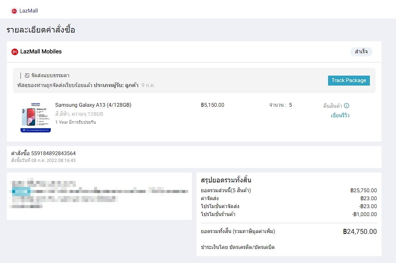Select the -฿23.00 shipping promotion amount
Image resolution: width=396 pixels, height=263 pixels.
(x=368, y=206)
